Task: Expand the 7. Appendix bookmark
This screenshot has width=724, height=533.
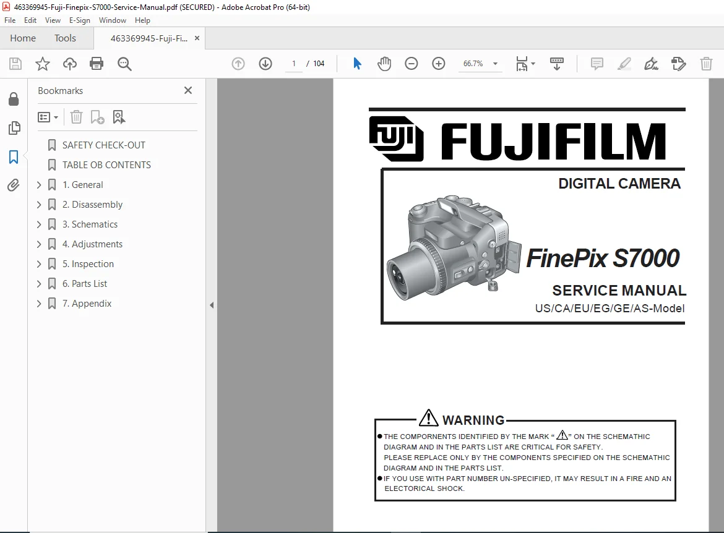Action: [39, 304]
